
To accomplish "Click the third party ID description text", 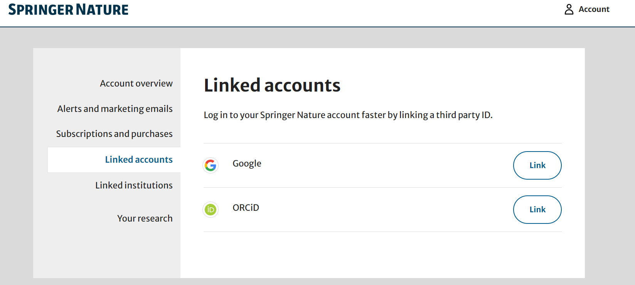I will (x=348, y=115).
